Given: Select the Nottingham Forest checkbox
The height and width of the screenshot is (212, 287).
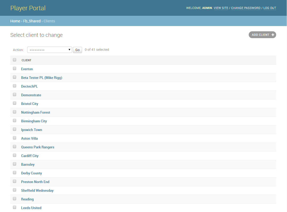Looking at the screenshot, I should tap(15, 112).
